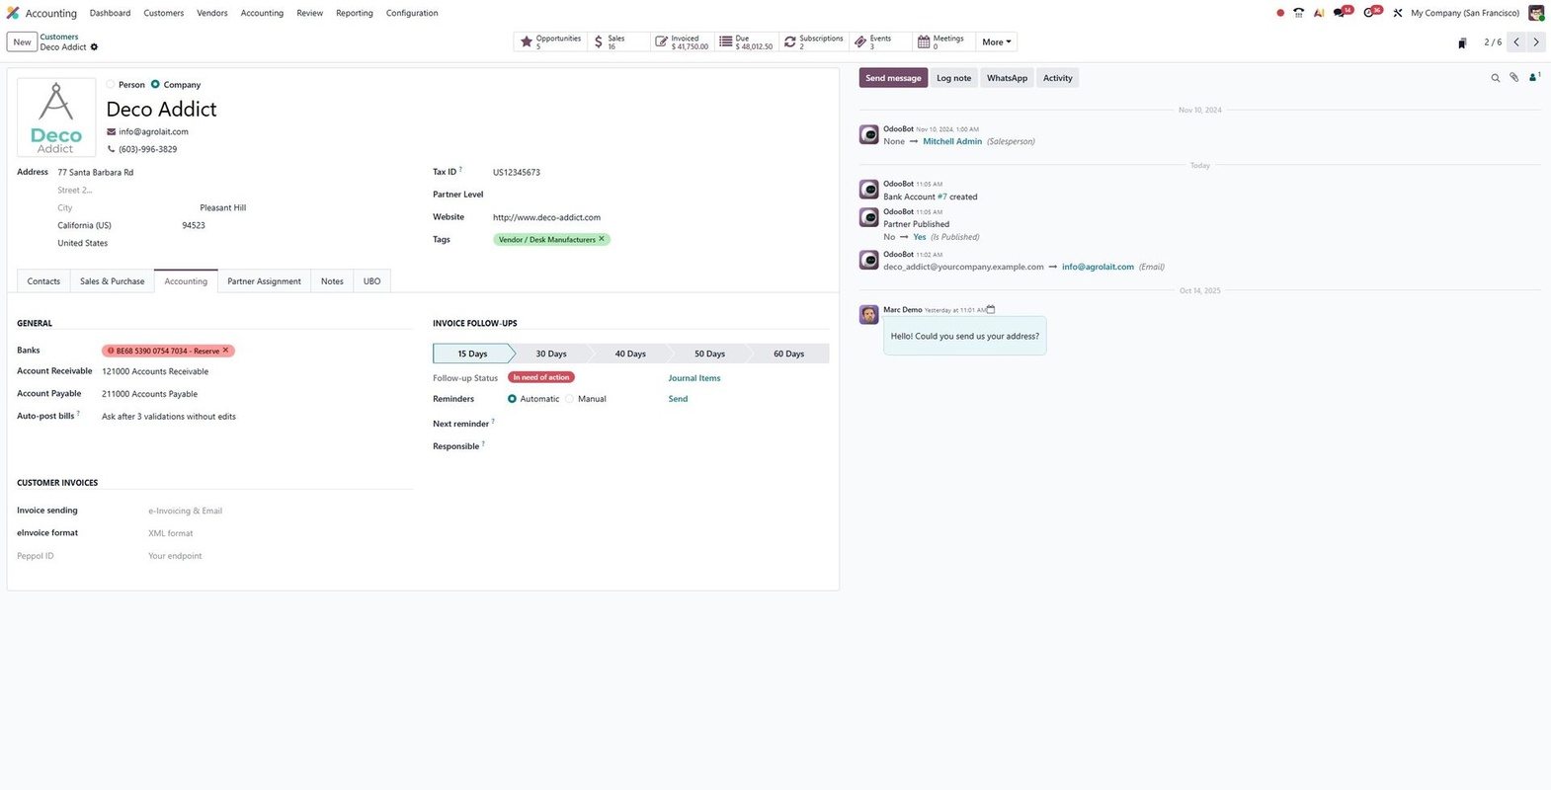The width and height of the screenshot is (1551, 790).
Task: Select the 30 Days follow-up stage
Action: click(x=551, y=354)
